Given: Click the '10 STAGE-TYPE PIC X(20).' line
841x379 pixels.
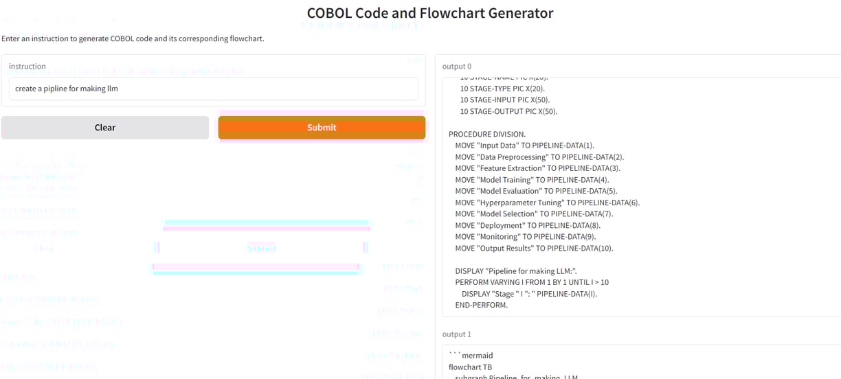Looking at the screenshot, I should tap(502, 89).
